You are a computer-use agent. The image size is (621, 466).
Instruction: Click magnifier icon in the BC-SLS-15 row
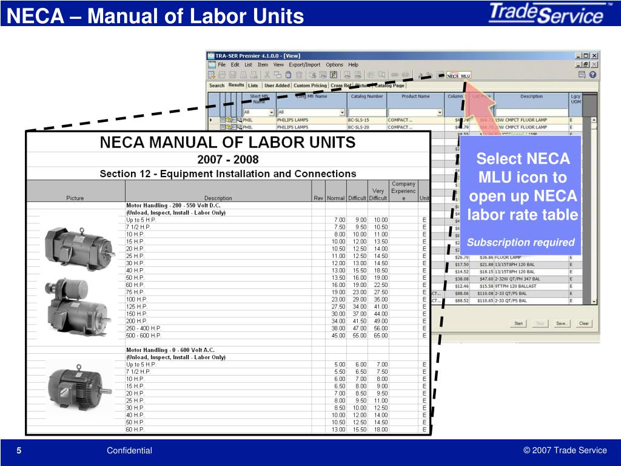239,120
